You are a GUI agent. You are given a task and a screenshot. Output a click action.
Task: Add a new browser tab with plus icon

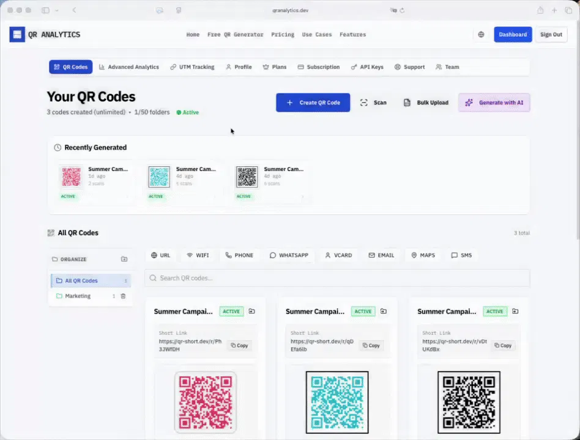pos(554,10)
